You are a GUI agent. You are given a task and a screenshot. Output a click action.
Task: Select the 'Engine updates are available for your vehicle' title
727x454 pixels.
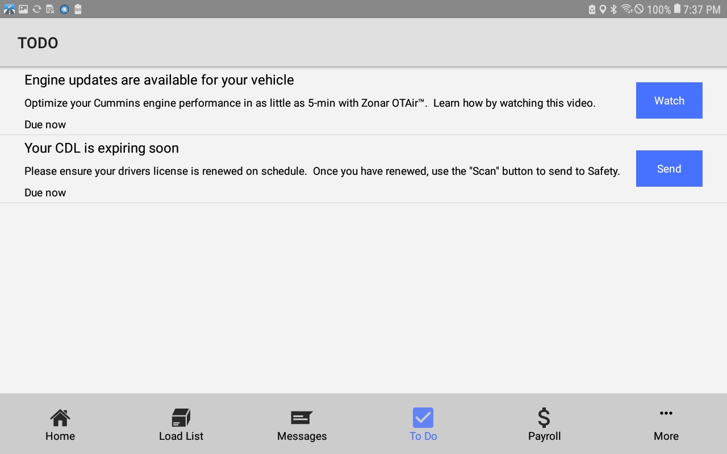159,80
